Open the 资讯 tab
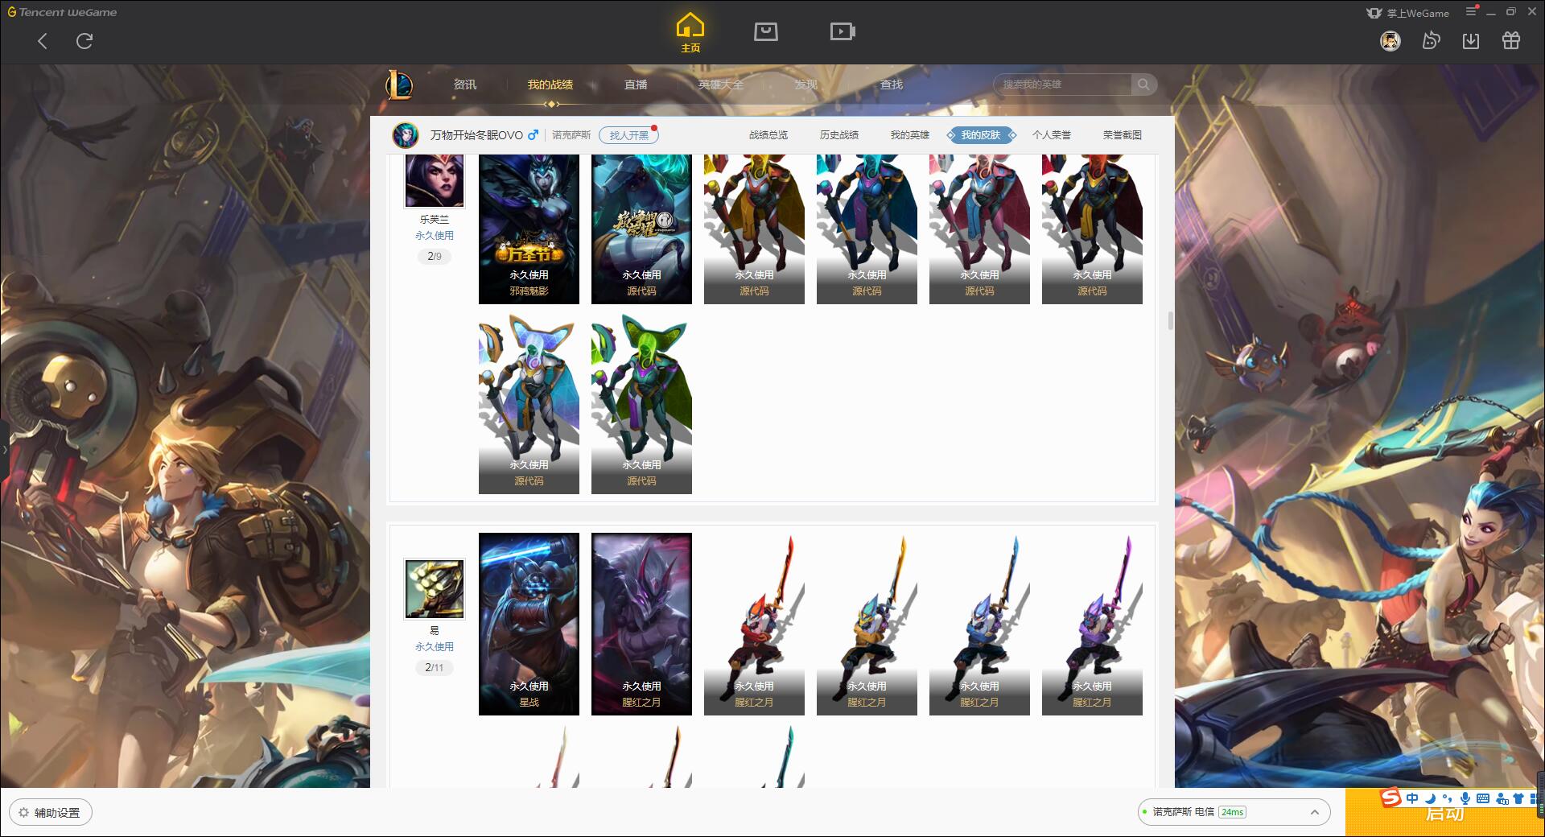The image size is (1545, 837). (x=465, y=85)
